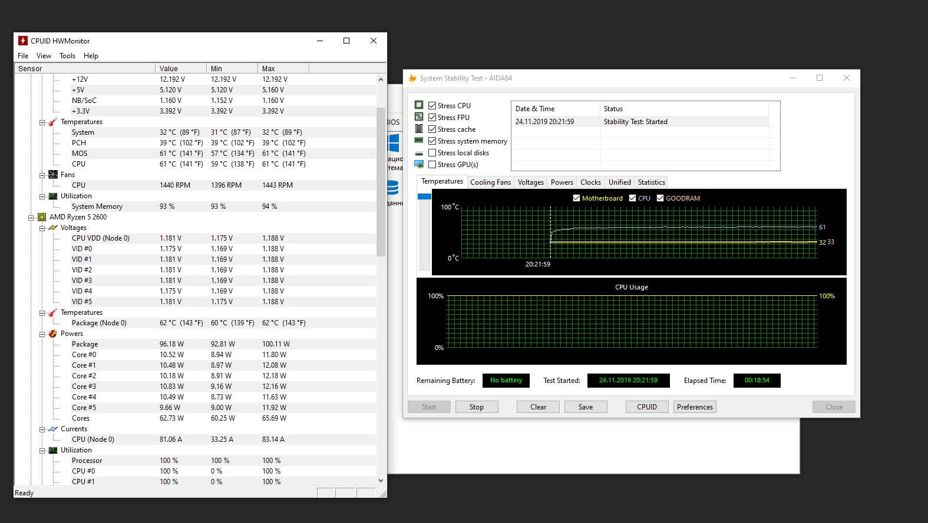Click the CPUID HWMonitor title bar icon
Viewport: 928px width, 523px height.
pos(23,41)
